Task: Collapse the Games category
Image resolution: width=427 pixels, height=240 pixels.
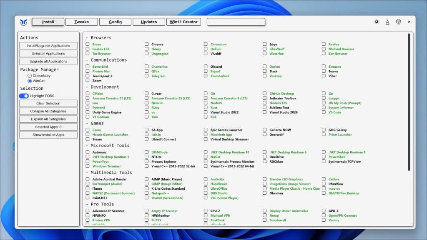Action: 95,123
